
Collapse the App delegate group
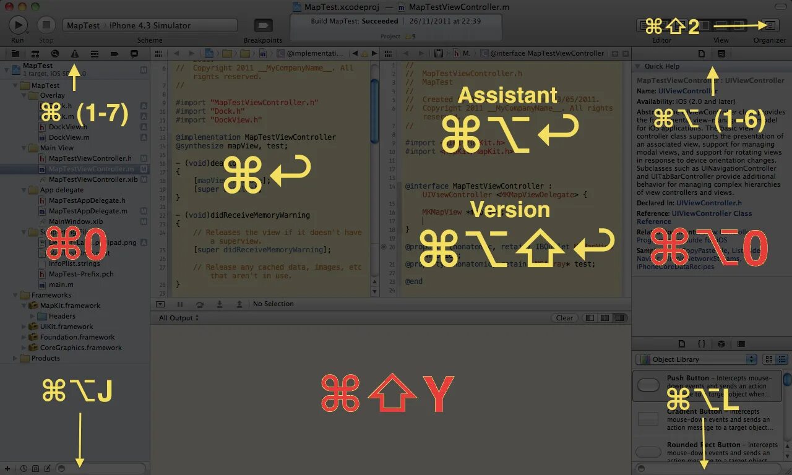click(x=24, y=190)
